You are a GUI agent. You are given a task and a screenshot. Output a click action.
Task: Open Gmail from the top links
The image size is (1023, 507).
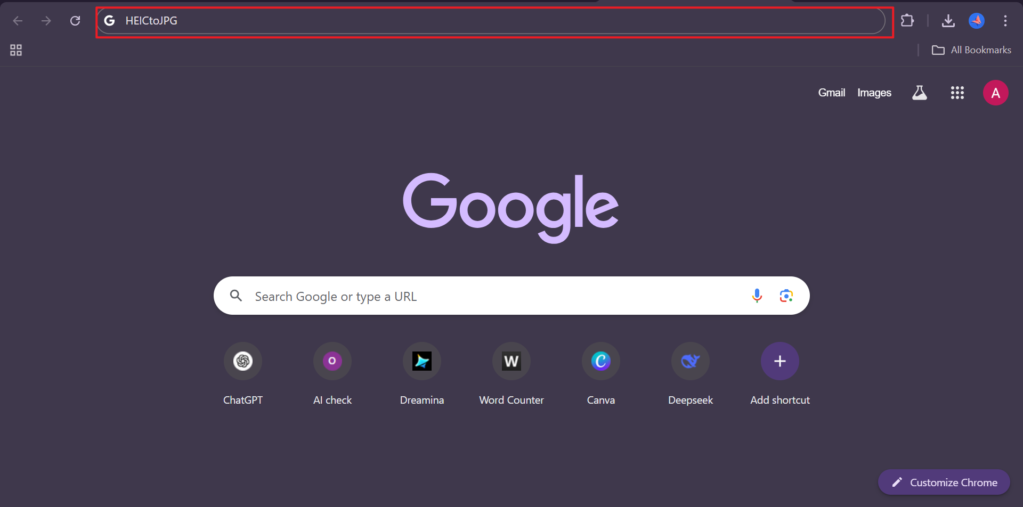pos(831,92)
